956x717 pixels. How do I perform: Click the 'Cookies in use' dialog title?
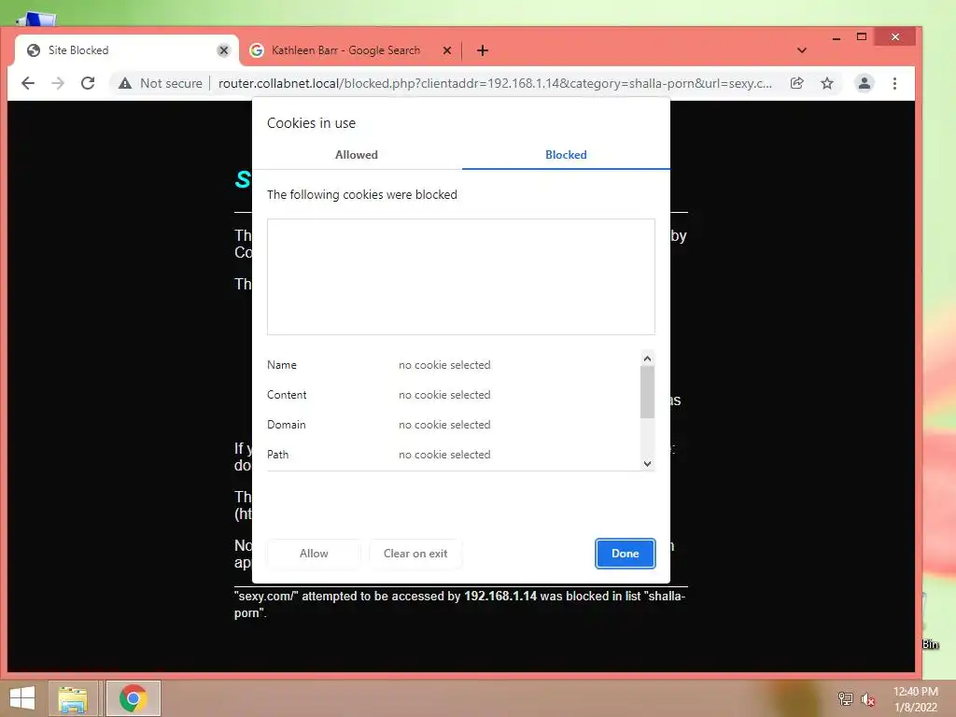tap(311, 123)
